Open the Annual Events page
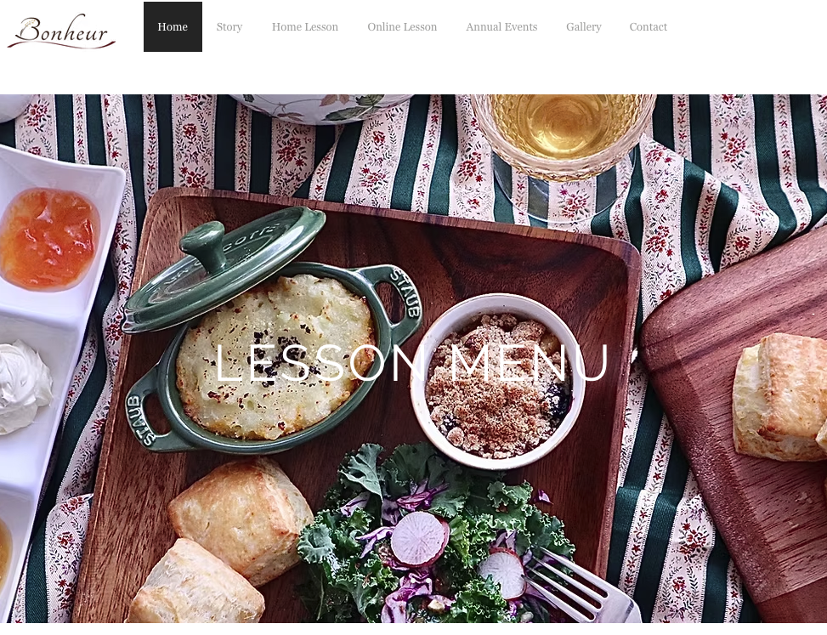The height and width of the screenshot is (635, 827). click(x=501, y=27)
